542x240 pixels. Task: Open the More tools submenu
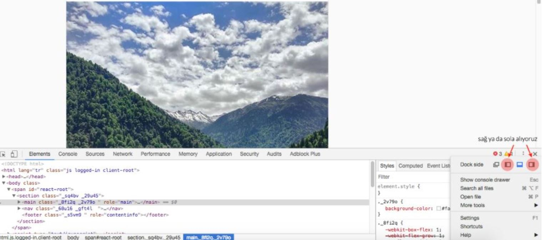pos(472,205)
